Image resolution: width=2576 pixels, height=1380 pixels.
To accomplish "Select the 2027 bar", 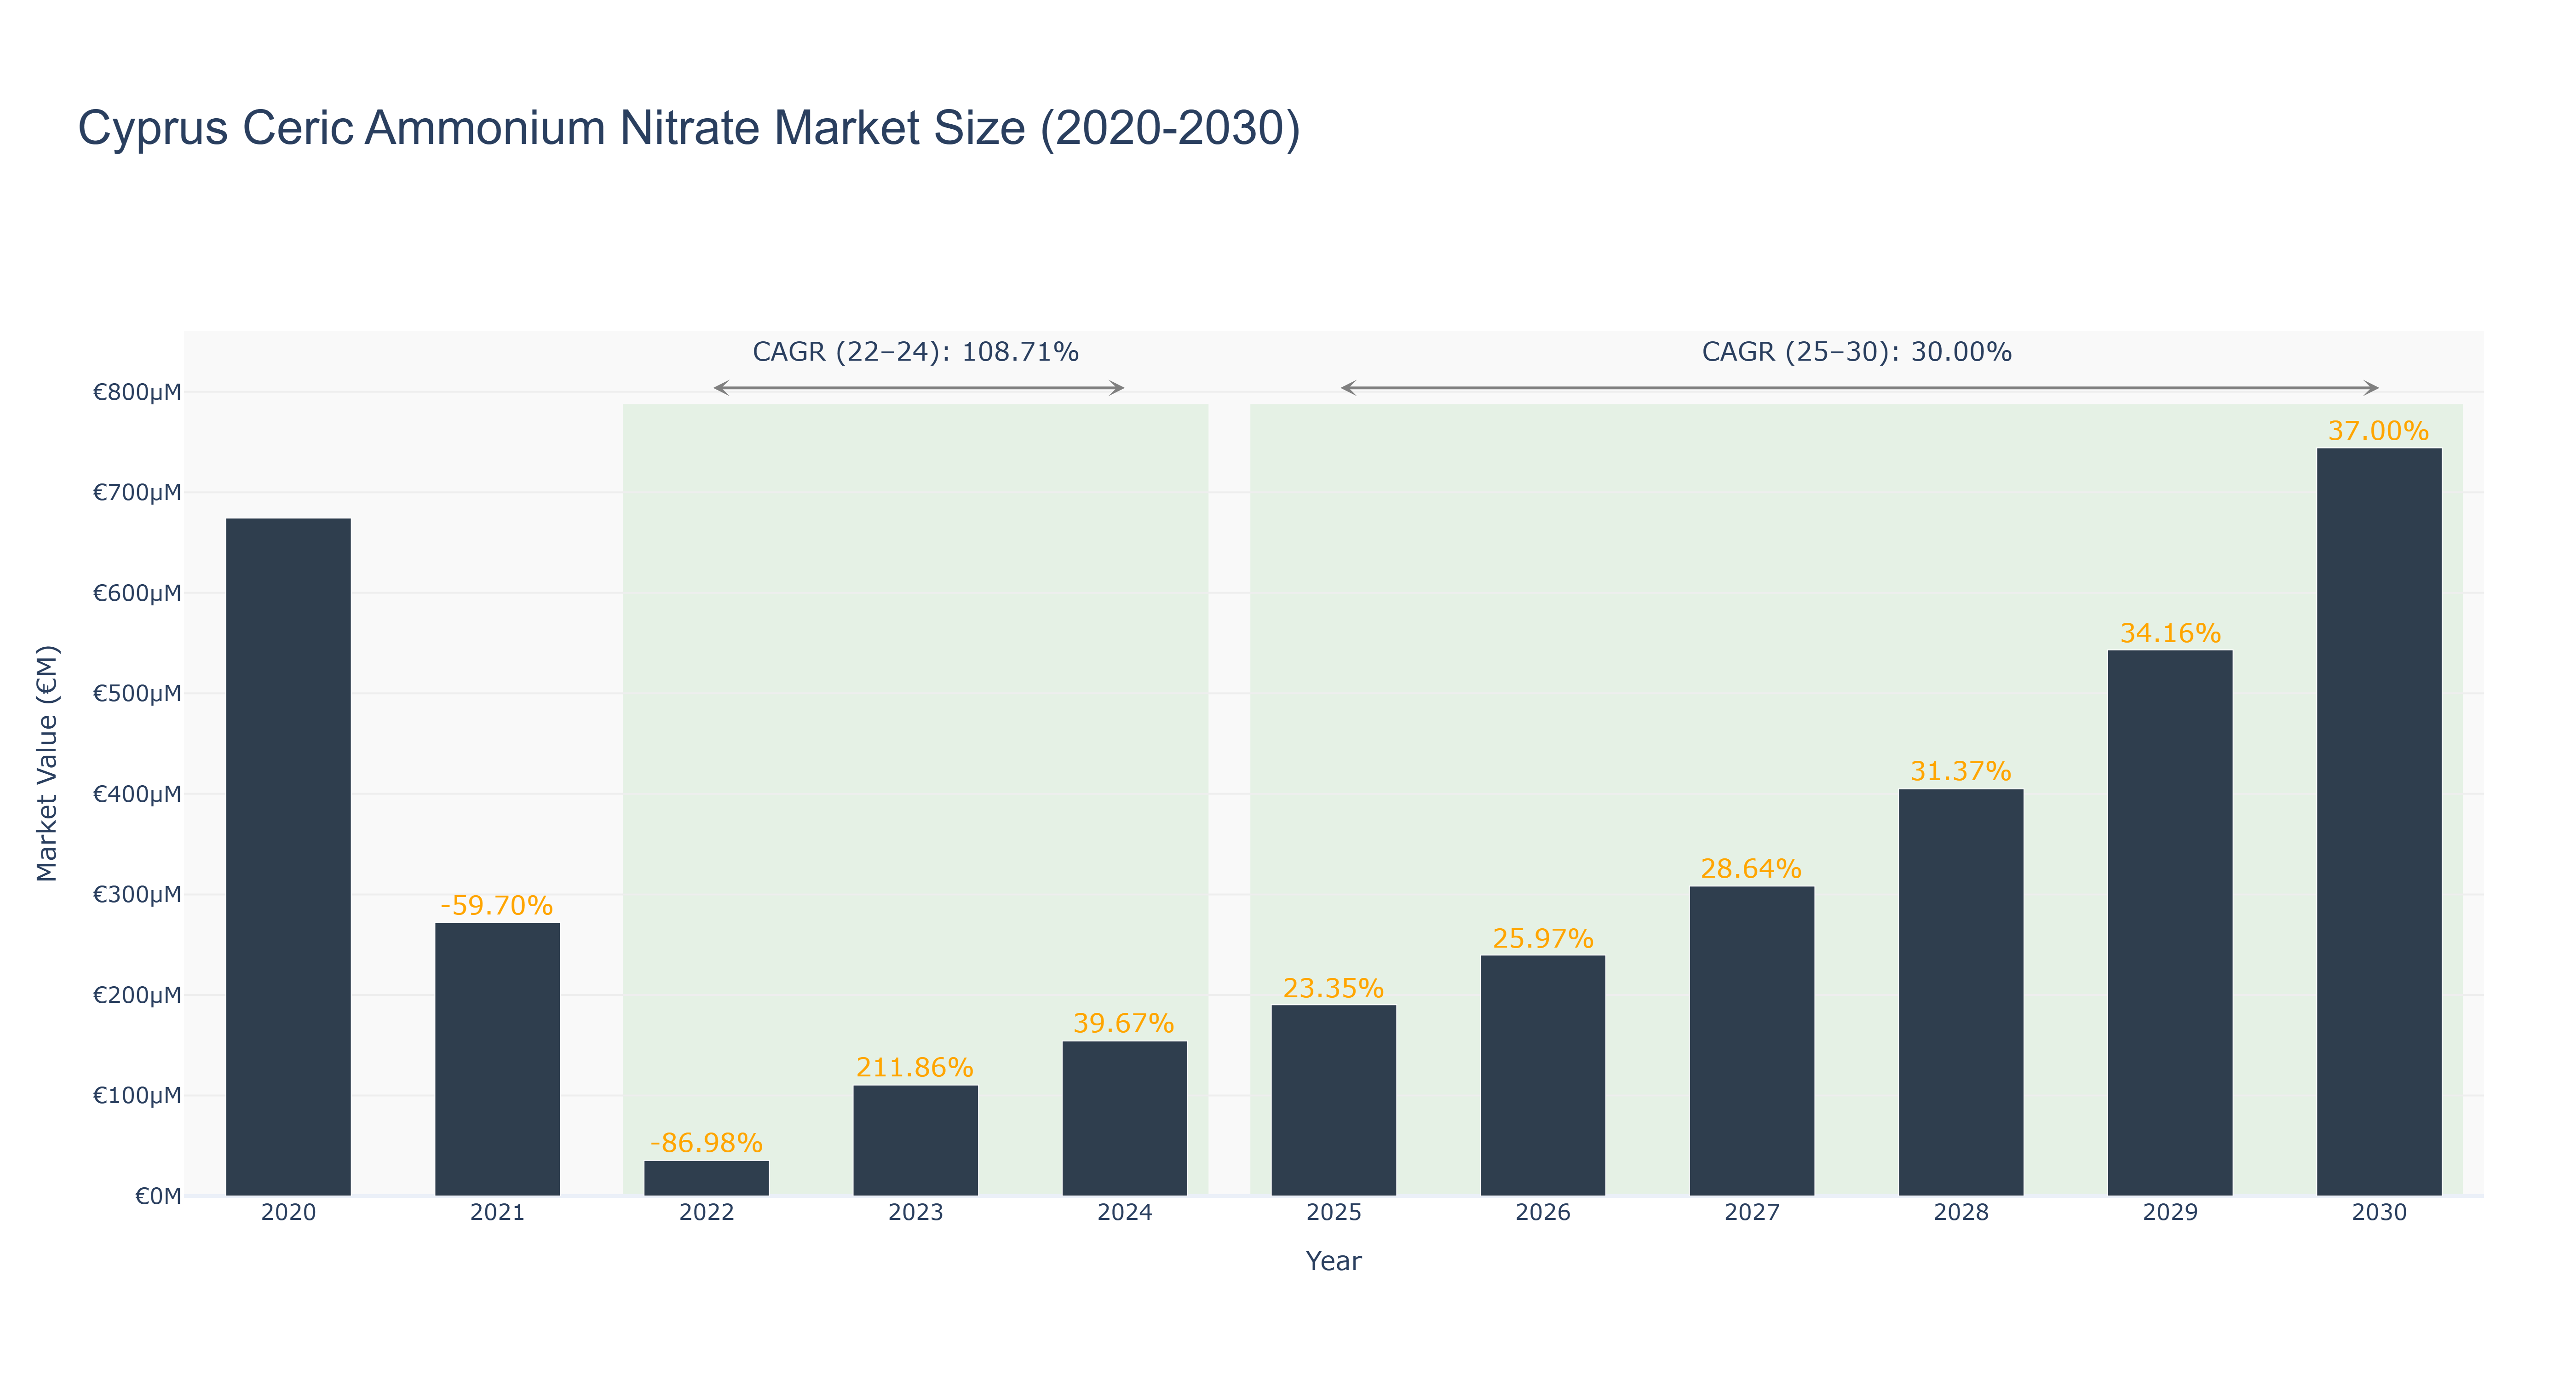I will (x=1751, y=1041).
